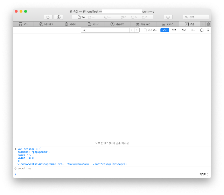
Task: Filter console to logs only
Action: click(x=193, y=30)
